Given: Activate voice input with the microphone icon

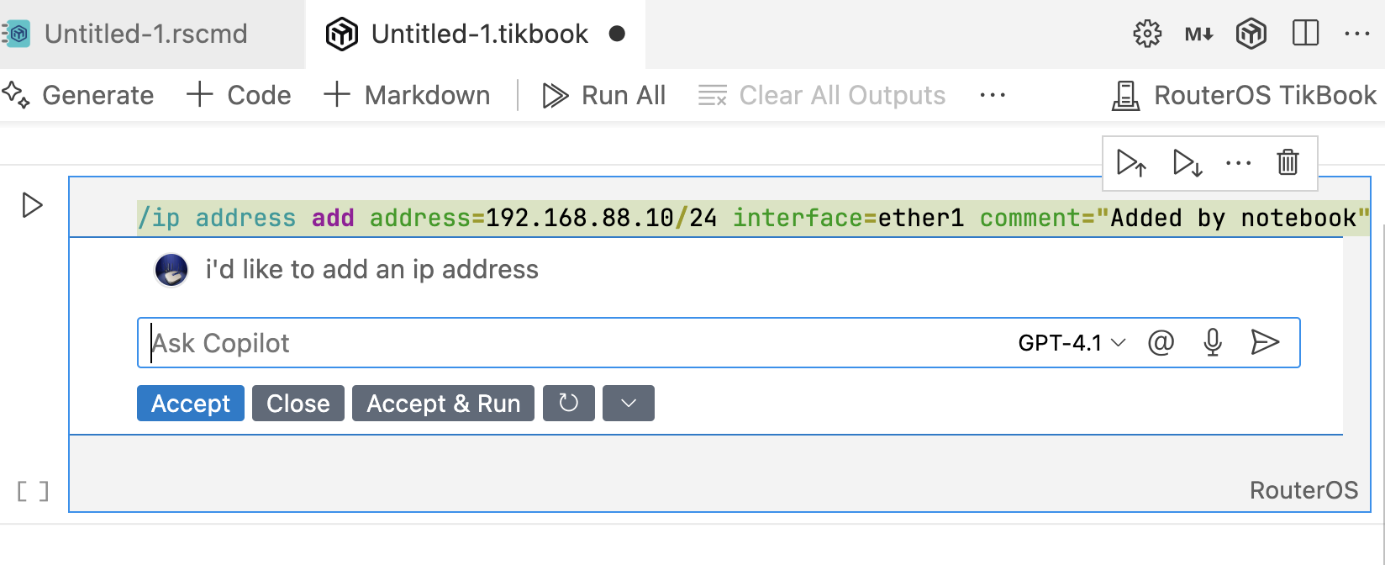Looking at the screenshot, I should coord(1213,342).
